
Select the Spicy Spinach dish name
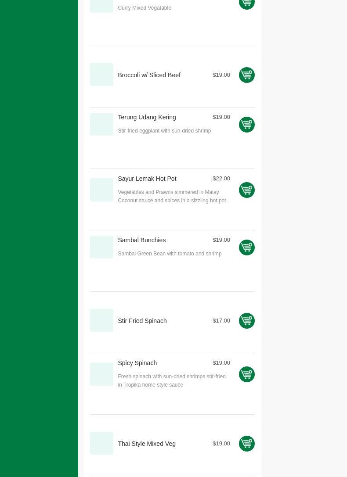coord(137,363)
